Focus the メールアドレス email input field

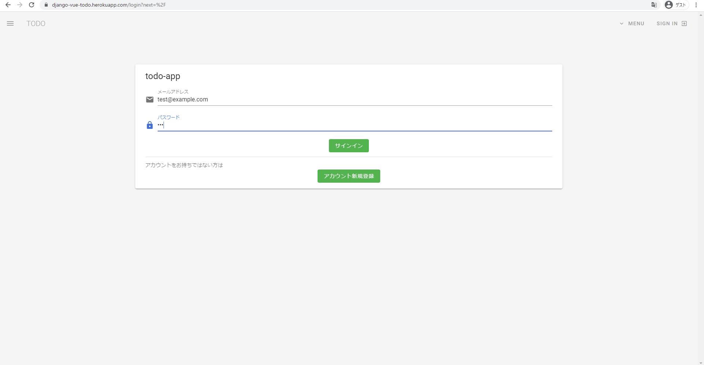[x=330, y=99]
